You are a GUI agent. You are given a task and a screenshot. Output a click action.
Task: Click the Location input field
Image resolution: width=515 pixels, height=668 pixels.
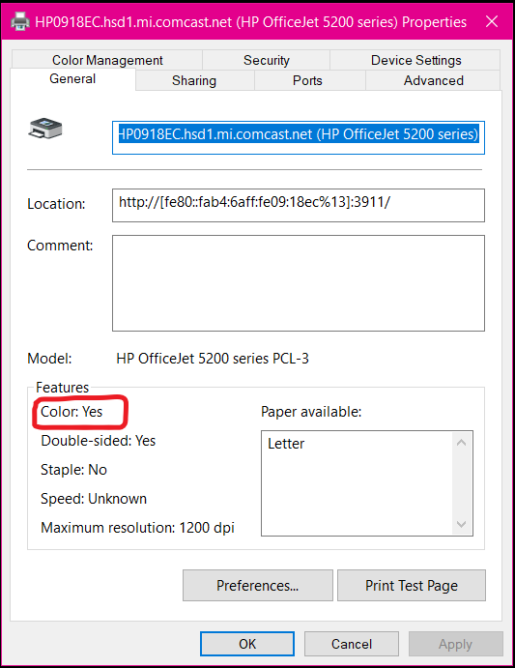pyautogui.click(x=299, y=205)
